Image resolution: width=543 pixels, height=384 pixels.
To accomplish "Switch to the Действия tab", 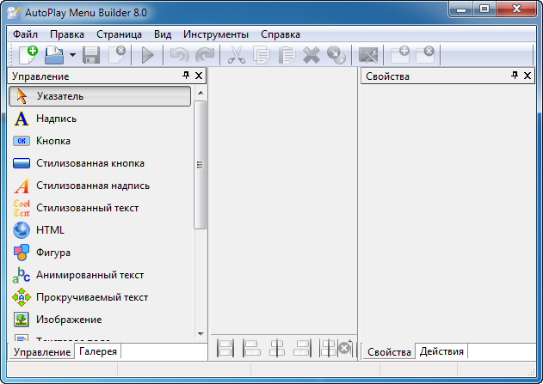I will click(441, 351).
